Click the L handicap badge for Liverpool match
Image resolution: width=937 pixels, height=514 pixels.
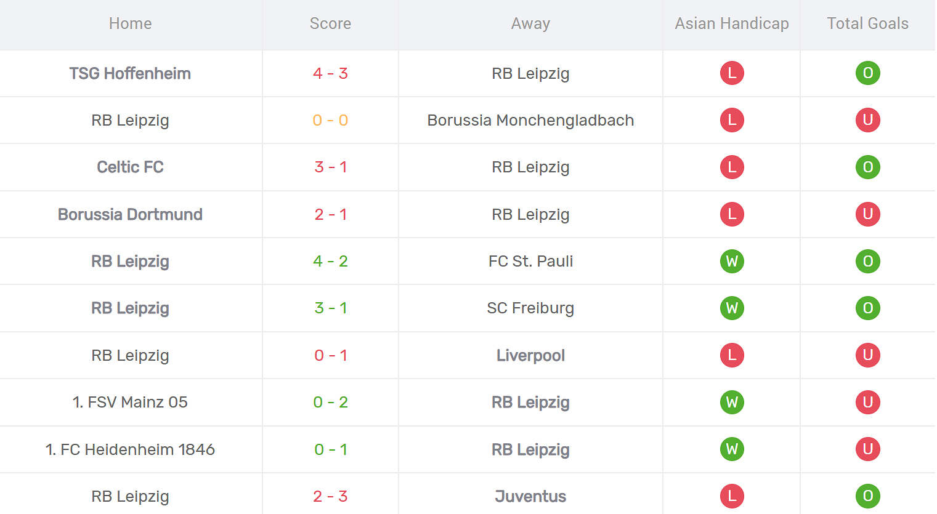pos(732,355)
